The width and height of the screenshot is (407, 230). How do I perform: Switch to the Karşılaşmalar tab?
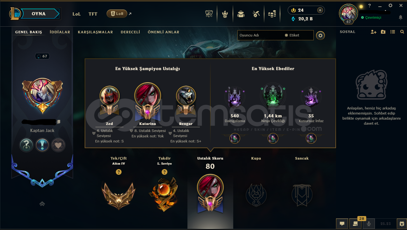tap(95, 32)
